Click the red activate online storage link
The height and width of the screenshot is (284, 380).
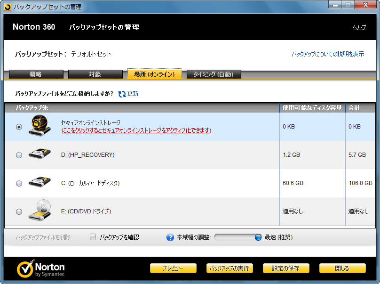136,130
